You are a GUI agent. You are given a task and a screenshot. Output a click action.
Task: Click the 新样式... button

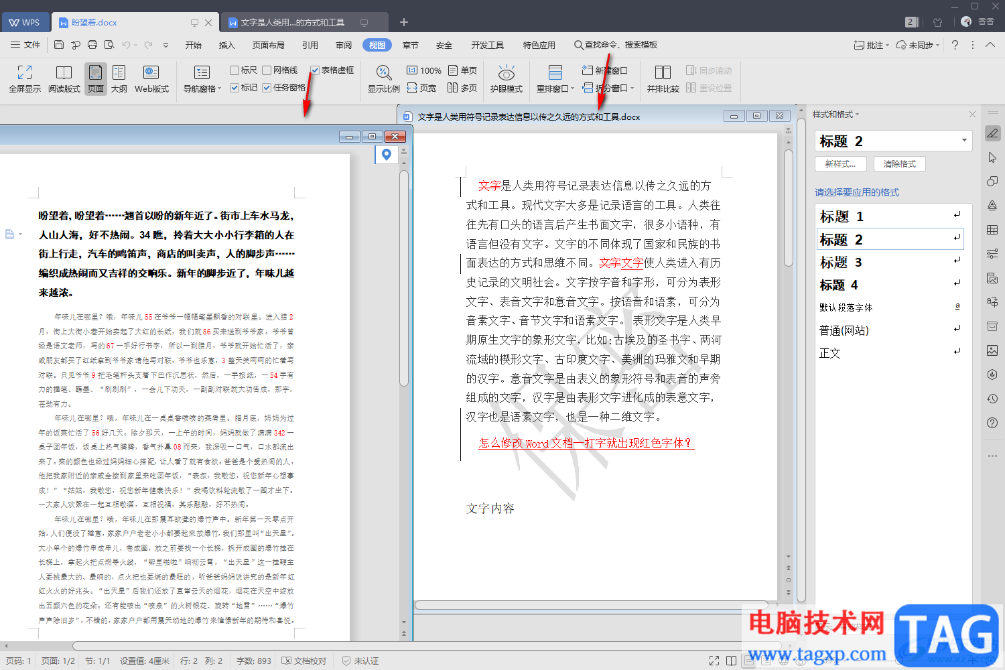840,163
